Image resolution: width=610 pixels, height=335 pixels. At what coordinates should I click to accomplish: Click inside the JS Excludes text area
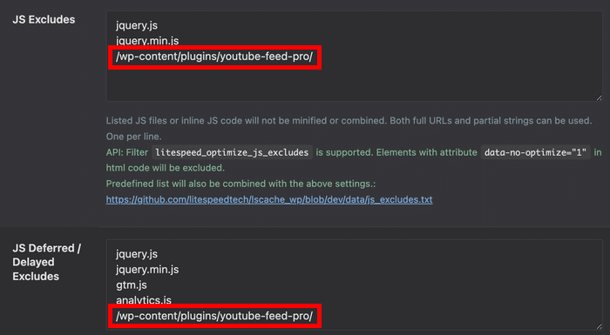point(355,56)
